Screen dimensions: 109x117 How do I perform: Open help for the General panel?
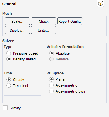point(101,3)
